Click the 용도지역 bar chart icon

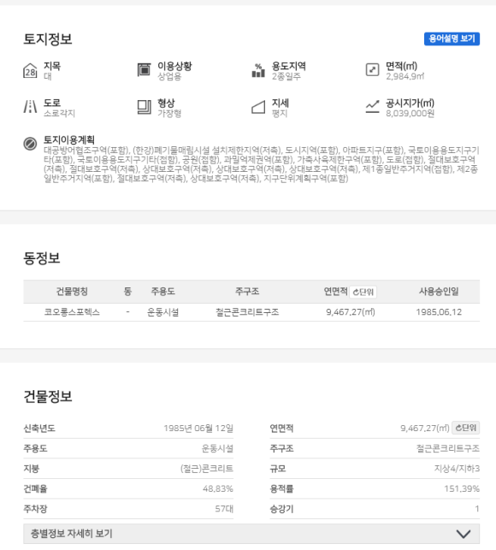tap(258, 70)
